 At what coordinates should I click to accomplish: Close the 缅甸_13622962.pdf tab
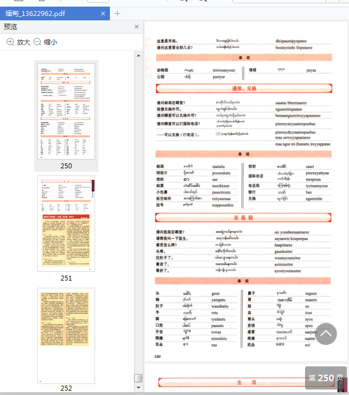pos(103,13)
